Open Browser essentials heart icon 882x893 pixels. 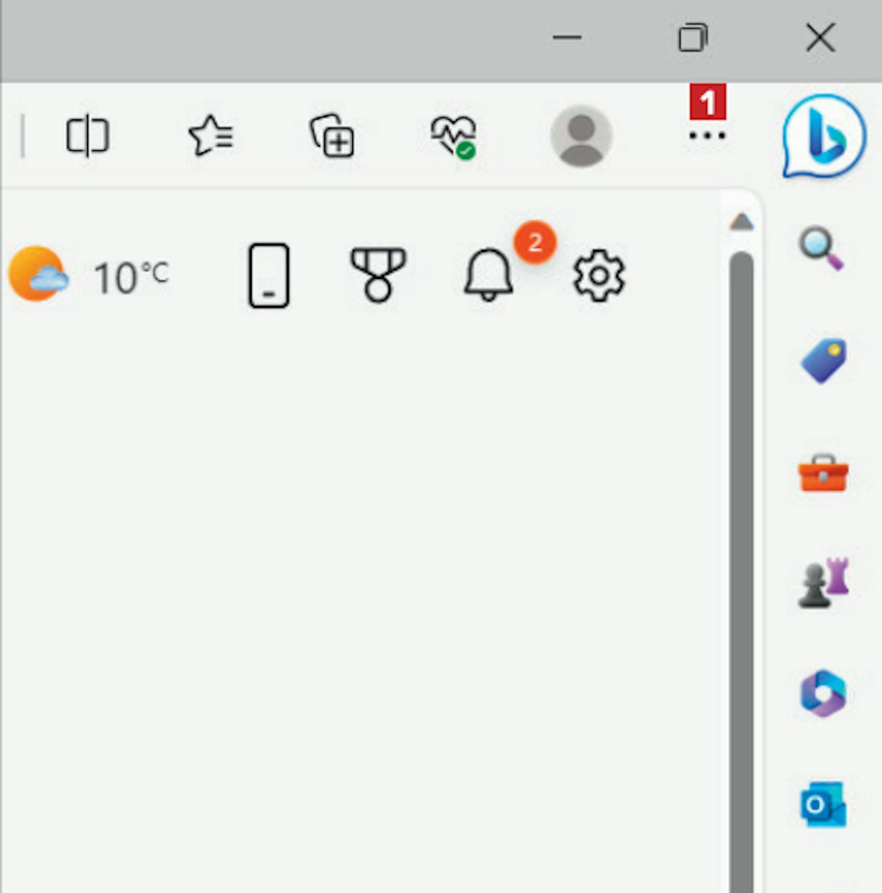point(453,137)
